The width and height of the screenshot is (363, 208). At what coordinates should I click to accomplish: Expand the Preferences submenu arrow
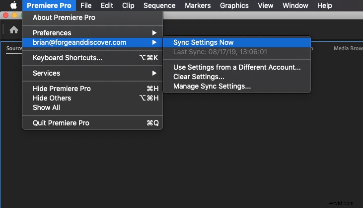click(x=154, y=33)
